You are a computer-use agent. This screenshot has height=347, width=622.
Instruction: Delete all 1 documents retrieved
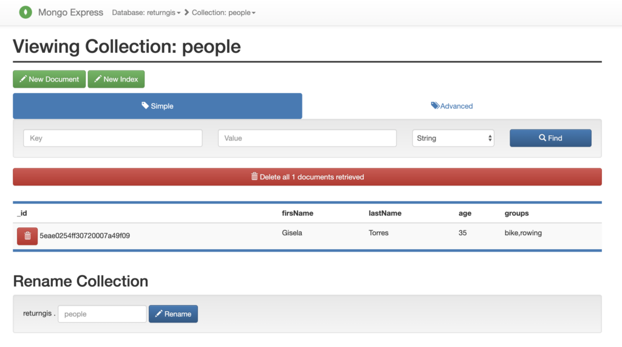(307, 177)
